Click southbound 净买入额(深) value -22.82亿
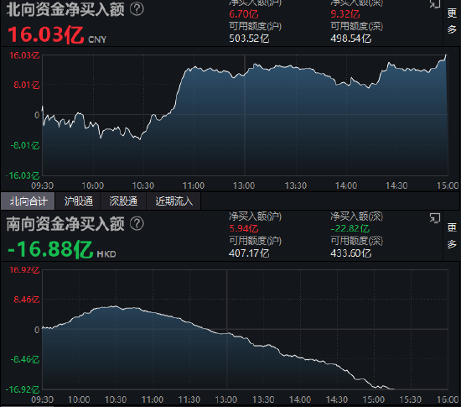 350,228
